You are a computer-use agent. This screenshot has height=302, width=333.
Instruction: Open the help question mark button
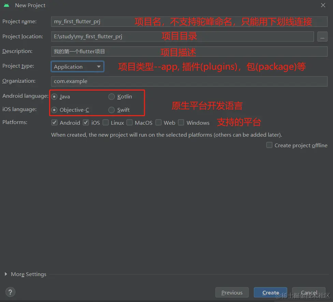click(10, 292)
